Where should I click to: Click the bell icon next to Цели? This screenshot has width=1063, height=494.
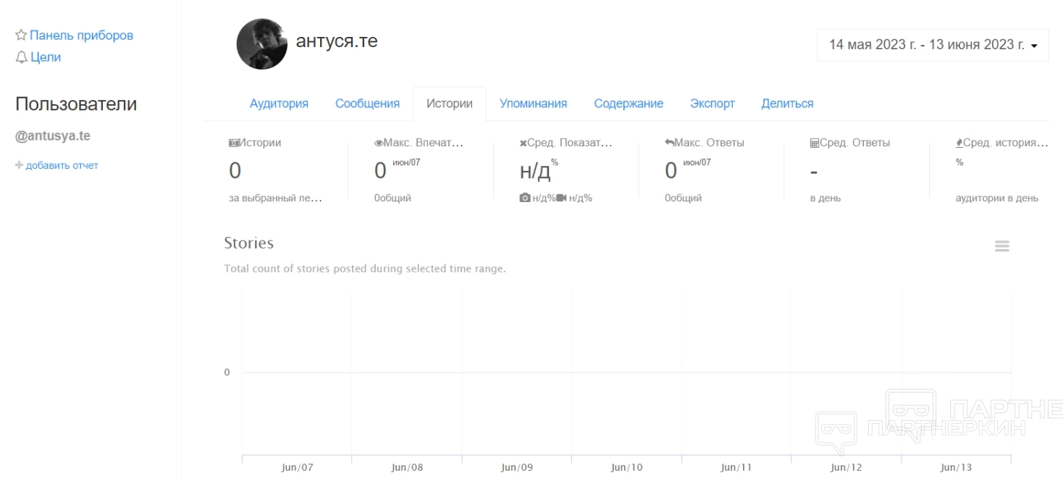tap(21, 57)
